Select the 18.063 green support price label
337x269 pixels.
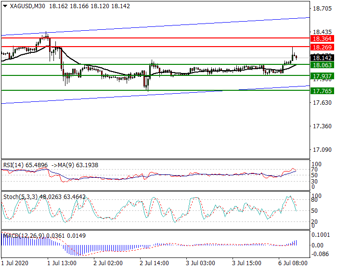(x=322, y=65)
